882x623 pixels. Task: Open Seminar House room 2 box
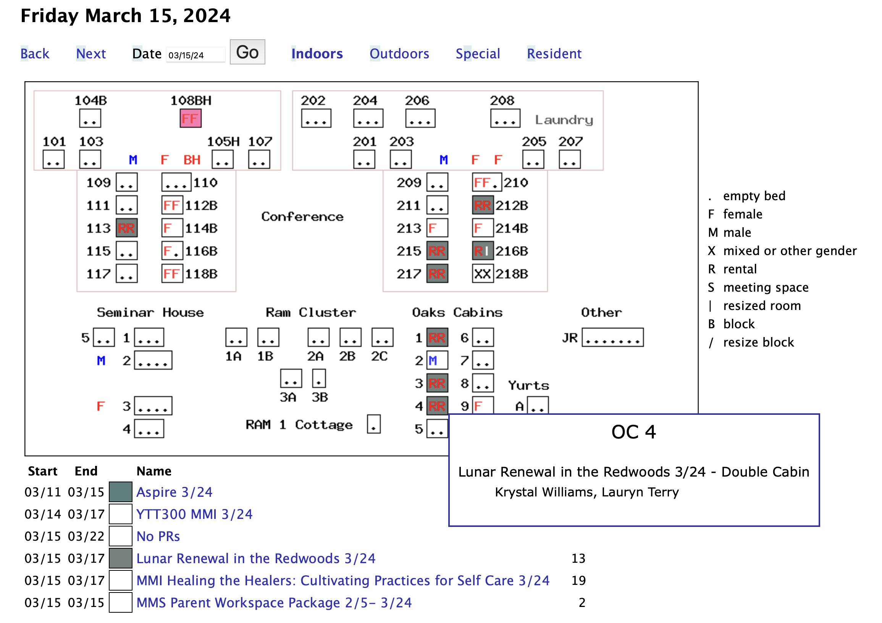coord(153,361)
